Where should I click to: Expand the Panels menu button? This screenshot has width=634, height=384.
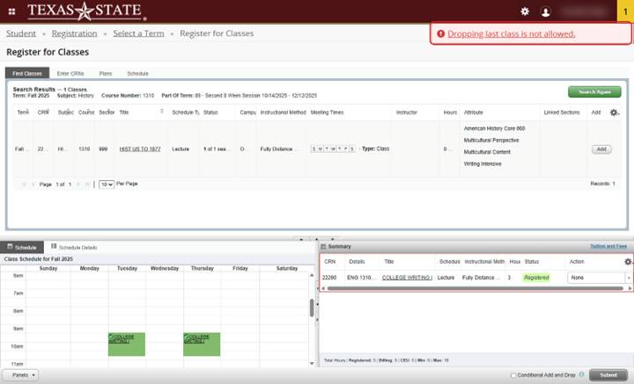(x=19, y=374)
